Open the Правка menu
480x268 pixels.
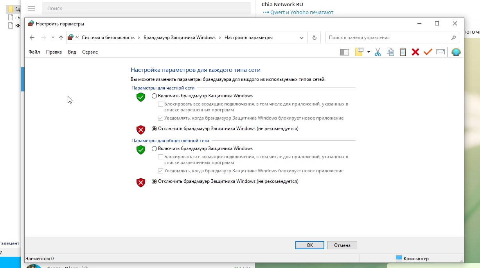point(54,52)
